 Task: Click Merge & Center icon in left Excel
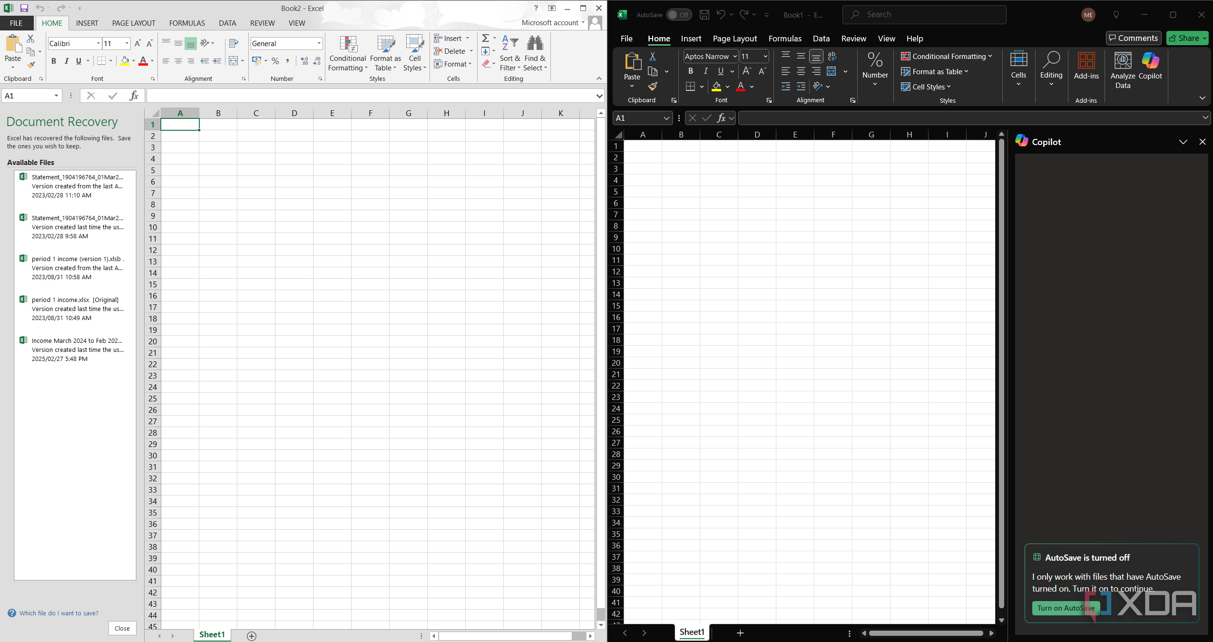point(234,61)
